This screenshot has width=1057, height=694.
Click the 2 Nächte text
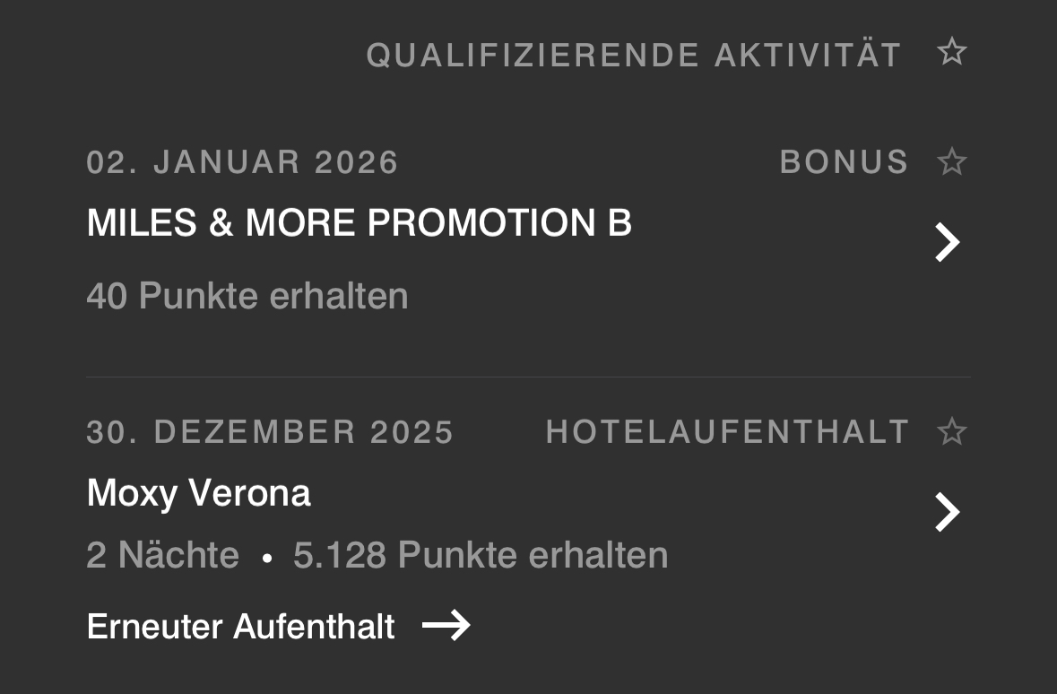click(162, 555)
